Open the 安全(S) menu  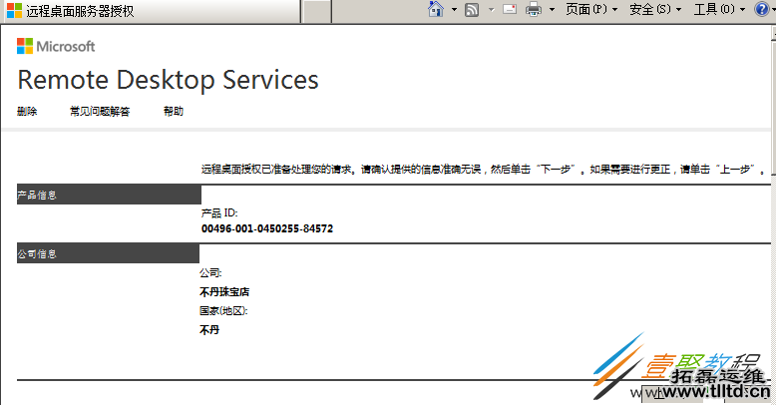(655, 9)
